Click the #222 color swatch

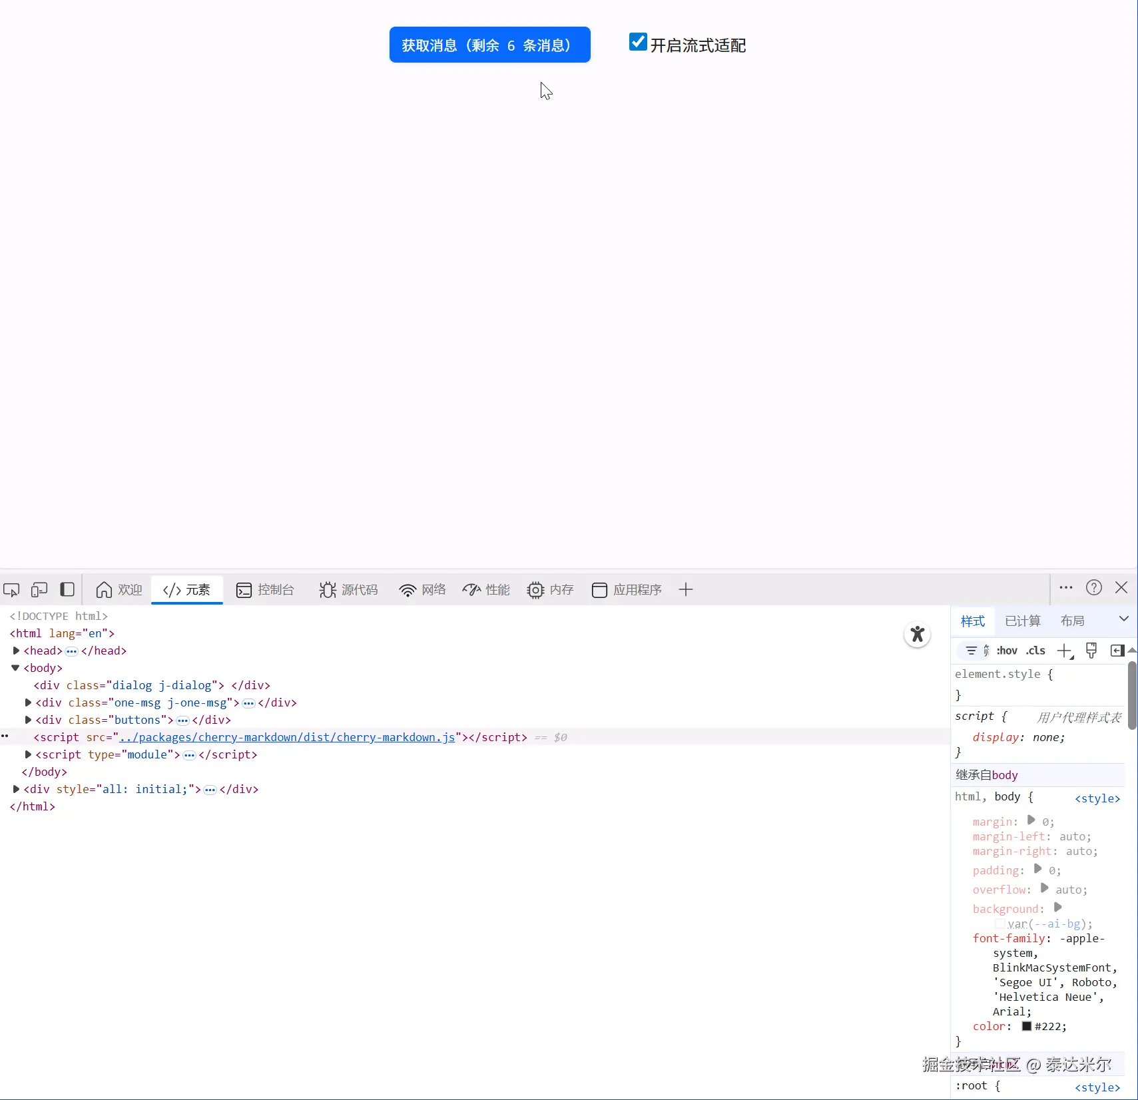1026,1026
